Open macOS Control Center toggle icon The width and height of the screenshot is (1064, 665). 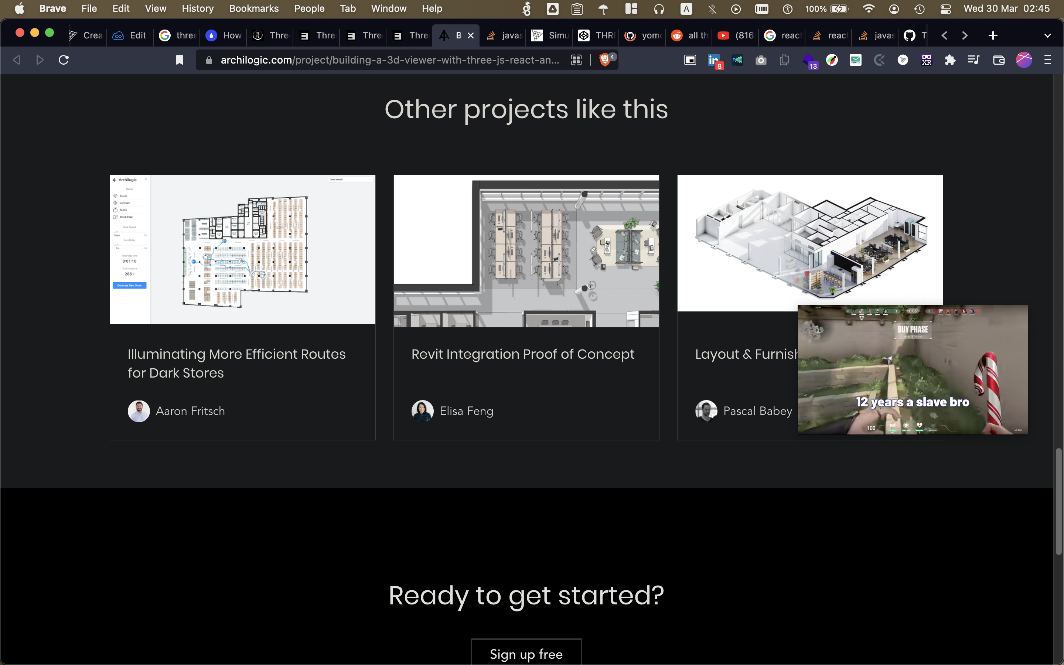945,9
